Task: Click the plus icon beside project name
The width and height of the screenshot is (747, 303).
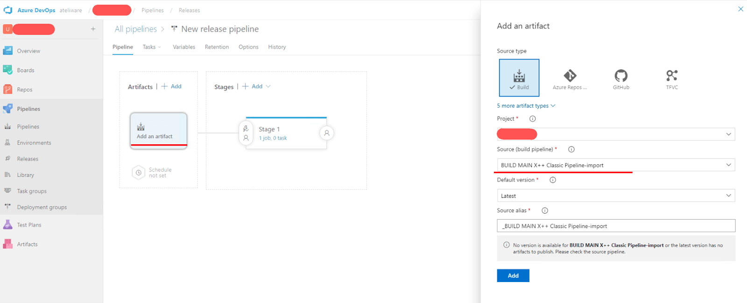Action: (x=93, y=29)
